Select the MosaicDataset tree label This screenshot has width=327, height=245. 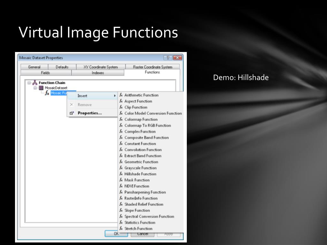tap(56, 88)
